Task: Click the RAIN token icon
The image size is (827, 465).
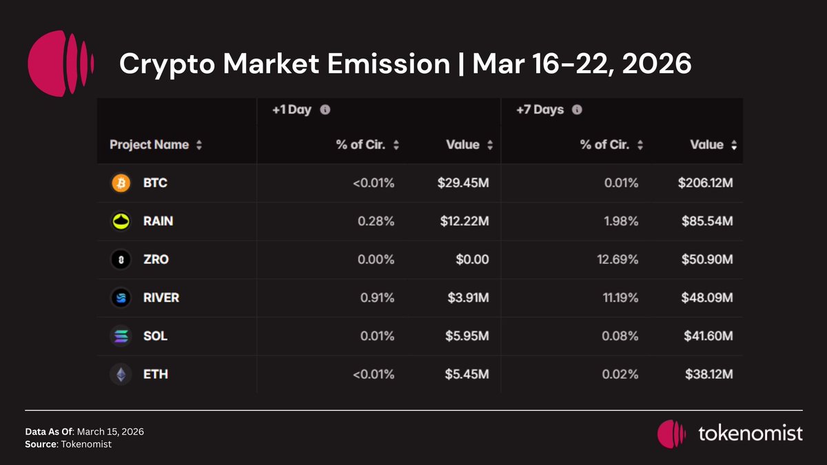Action: point(120,221)
